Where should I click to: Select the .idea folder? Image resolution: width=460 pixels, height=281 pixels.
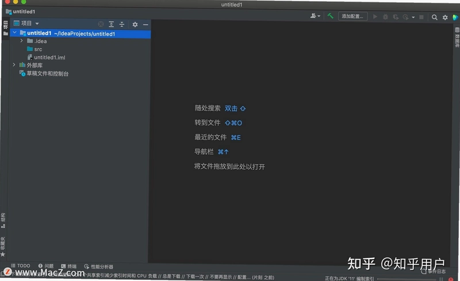coord(37,41)
